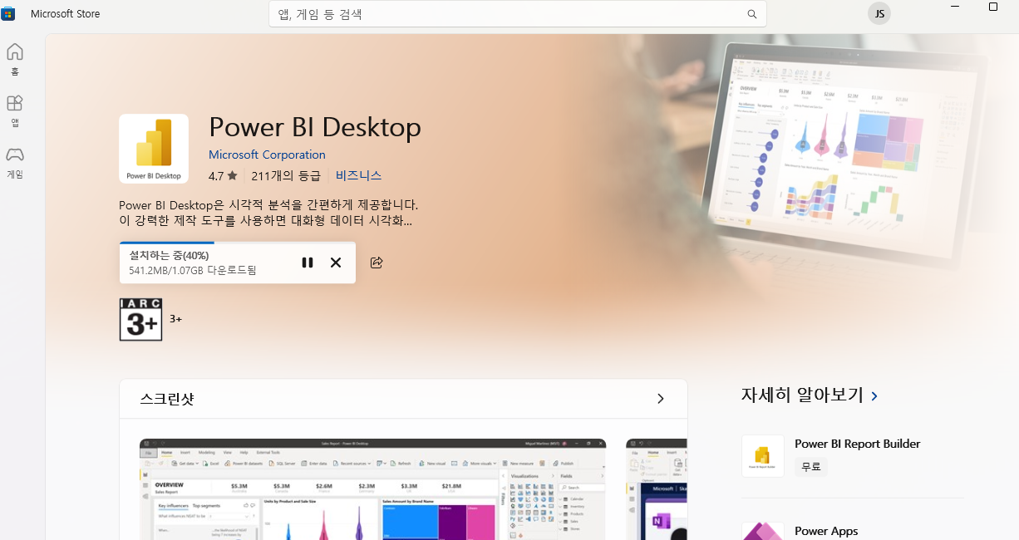Click the 4.7 star rating

point(223,175)
